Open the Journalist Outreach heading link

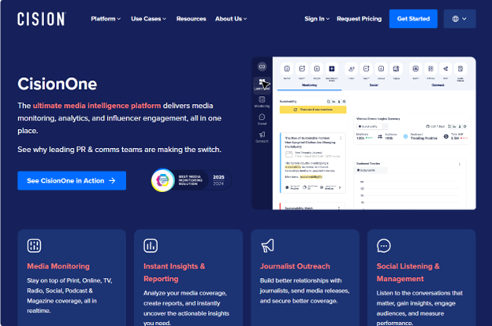tap(295, 266)
